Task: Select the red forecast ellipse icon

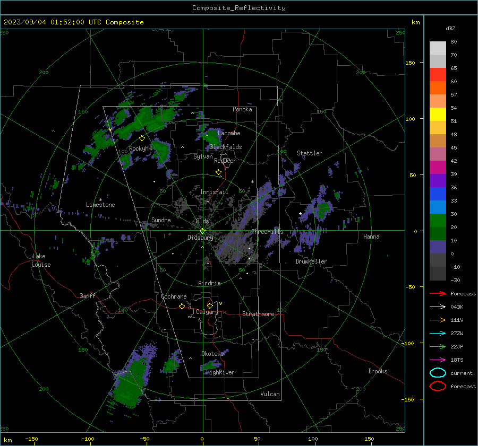Action: point(438,386)
